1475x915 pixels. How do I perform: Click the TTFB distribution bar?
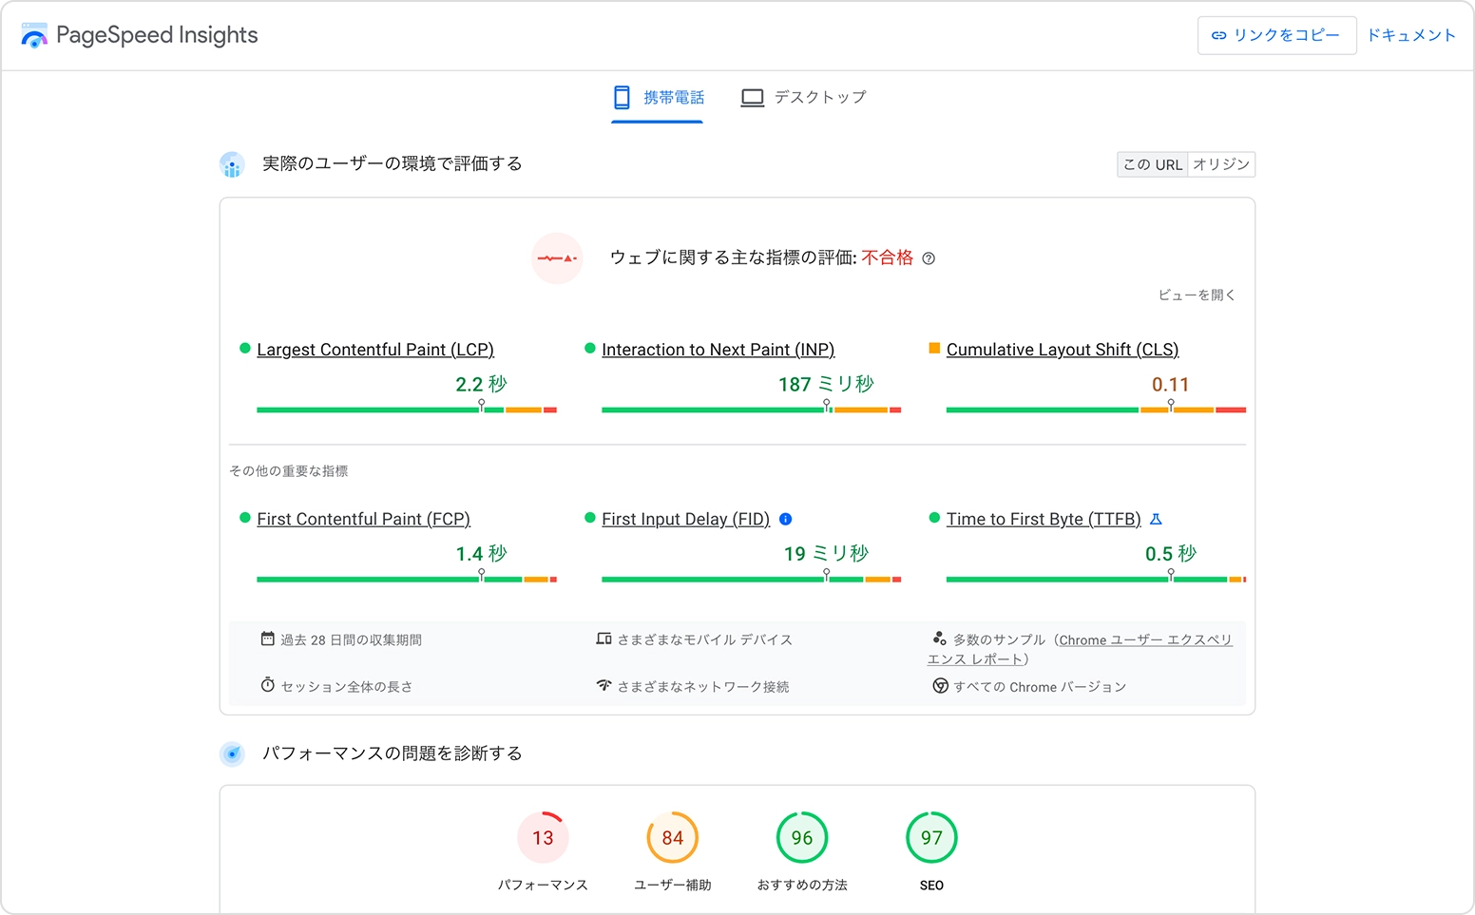[x=1096, y=579]
